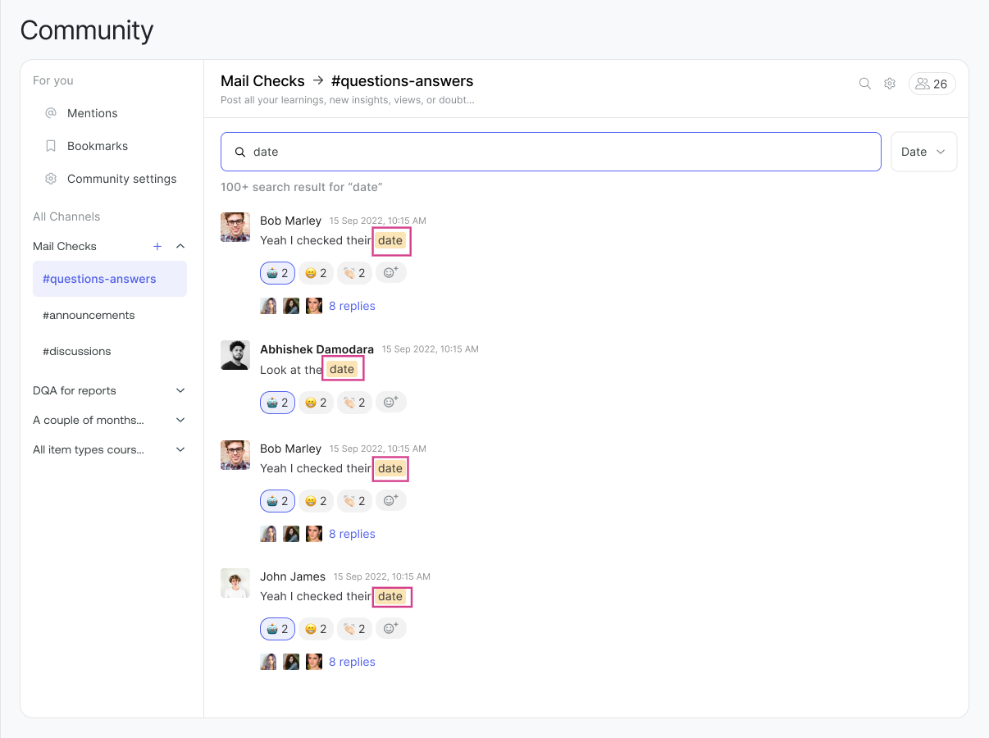The height and width of the screenshot is (738, 989).
Task: Go to Bookmarks in sidebar
Action: click(x=97, y=146)
